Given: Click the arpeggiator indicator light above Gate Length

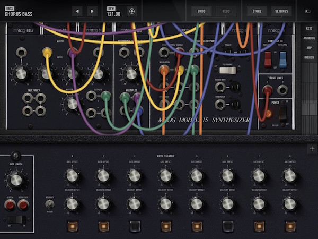Looking at the screenshot, I should click(15, 156).
